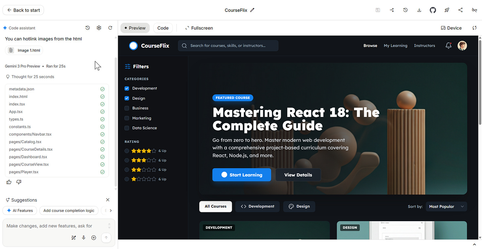Uncheck the Design category filter
482x249 pixels.
coord(126,98)
